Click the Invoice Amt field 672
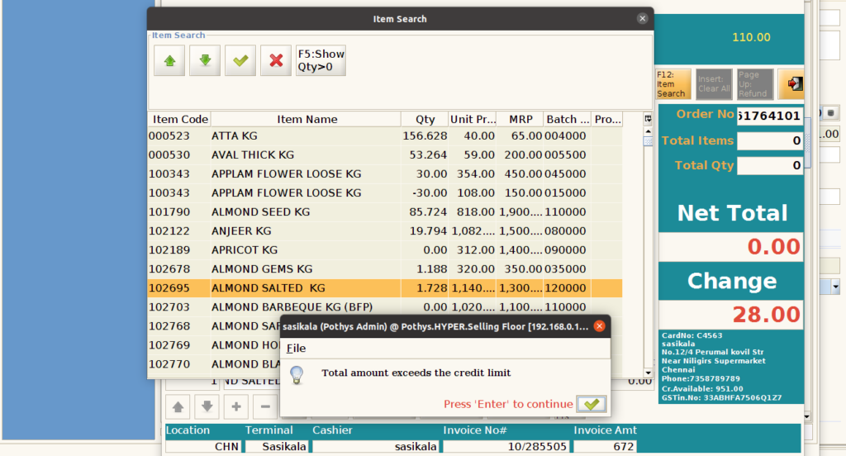The height and width of the screenshot is (456, 846). tap(606, 446)
